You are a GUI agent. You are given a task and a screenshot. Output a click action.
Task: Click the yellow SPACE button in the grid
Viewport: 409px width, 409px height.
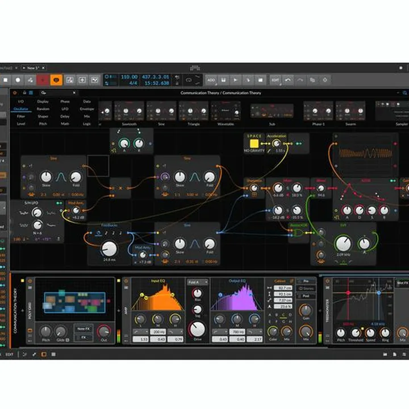tap(254, 144)
